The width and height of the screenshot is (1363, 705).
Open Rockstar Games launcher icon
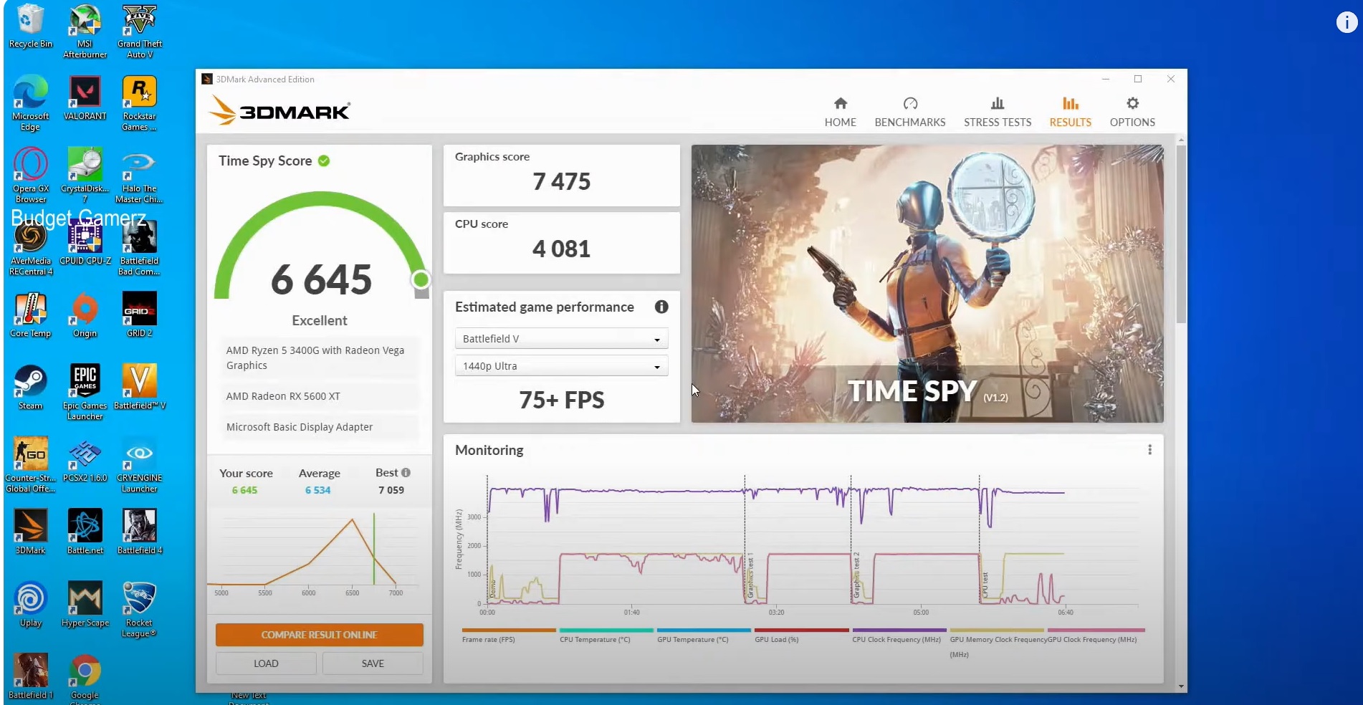[x=140, y=103]
